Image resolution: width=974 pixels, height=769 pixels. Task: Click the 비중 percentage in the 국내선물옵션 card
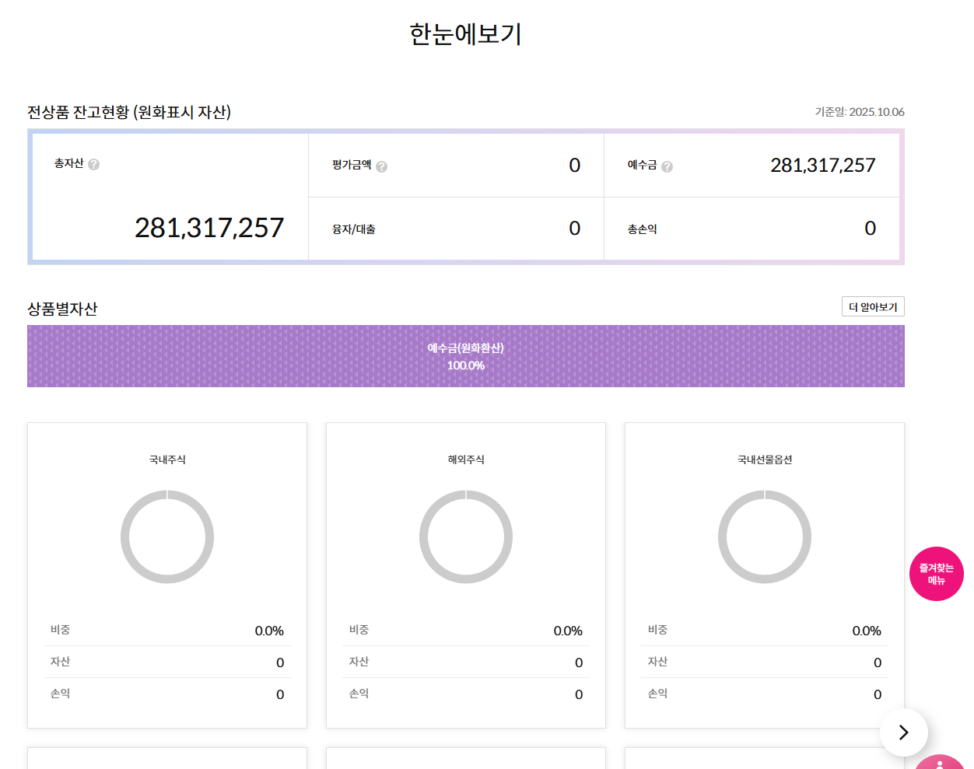[x=866, y=631]
